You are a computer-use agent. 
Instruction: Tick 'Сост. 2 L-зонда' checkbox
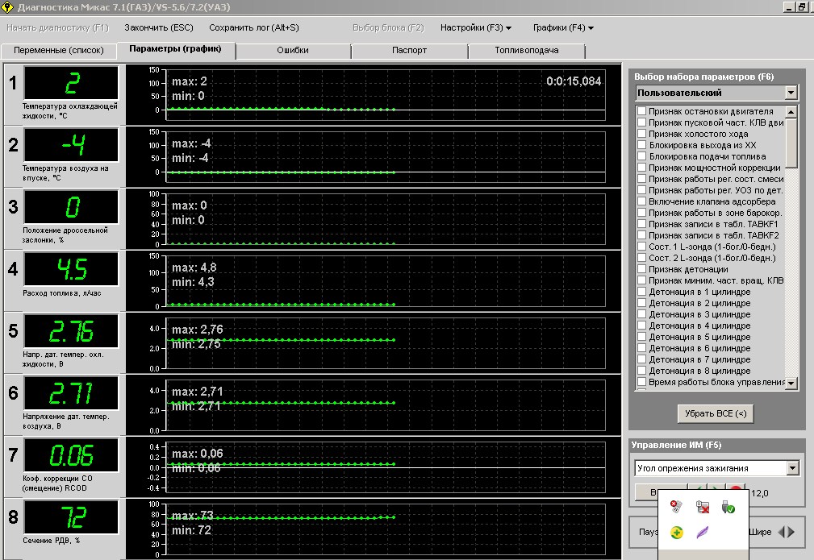(x=641, y=258)
